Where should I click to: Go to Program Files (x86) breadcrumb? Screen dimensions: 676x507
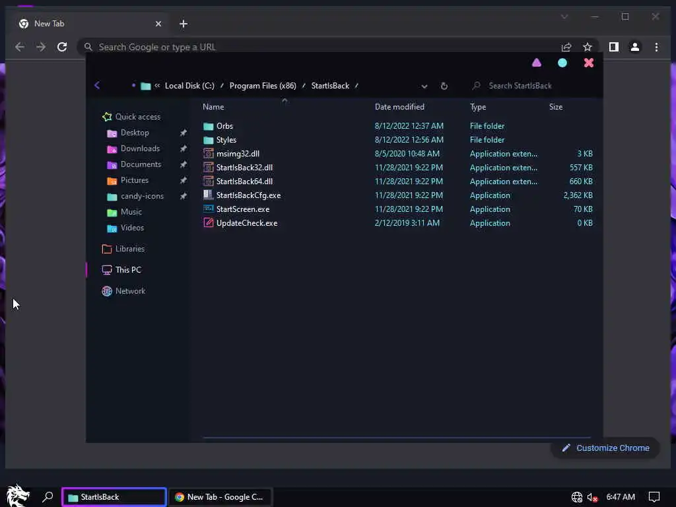pyautogui.click(x=263, y=86)
